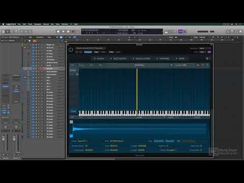Viewport: 244px width, 183px height.
Task: Enable Reverse playback mode
Action: coord(170,141)
